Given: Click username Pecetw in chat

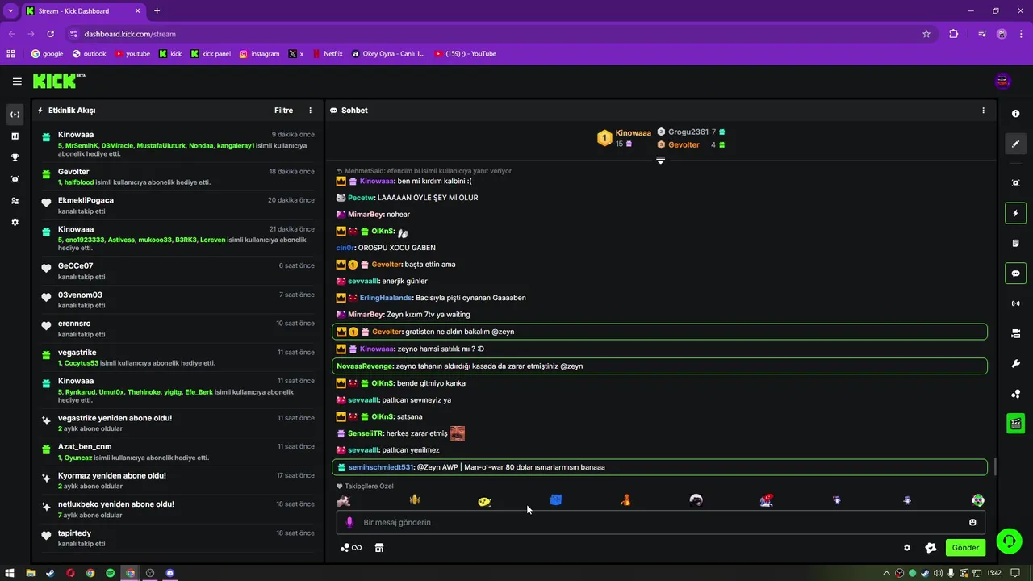Looking at the screenshot, I should click(361, 198).
